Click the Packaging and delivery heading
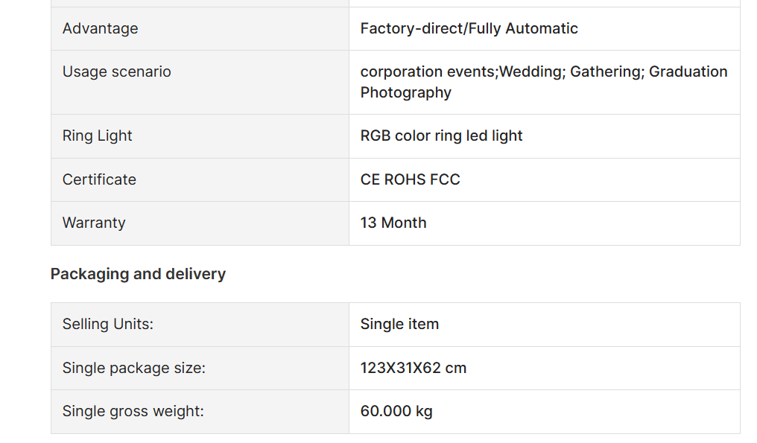 pyautogui.click(x=138, y=274)
